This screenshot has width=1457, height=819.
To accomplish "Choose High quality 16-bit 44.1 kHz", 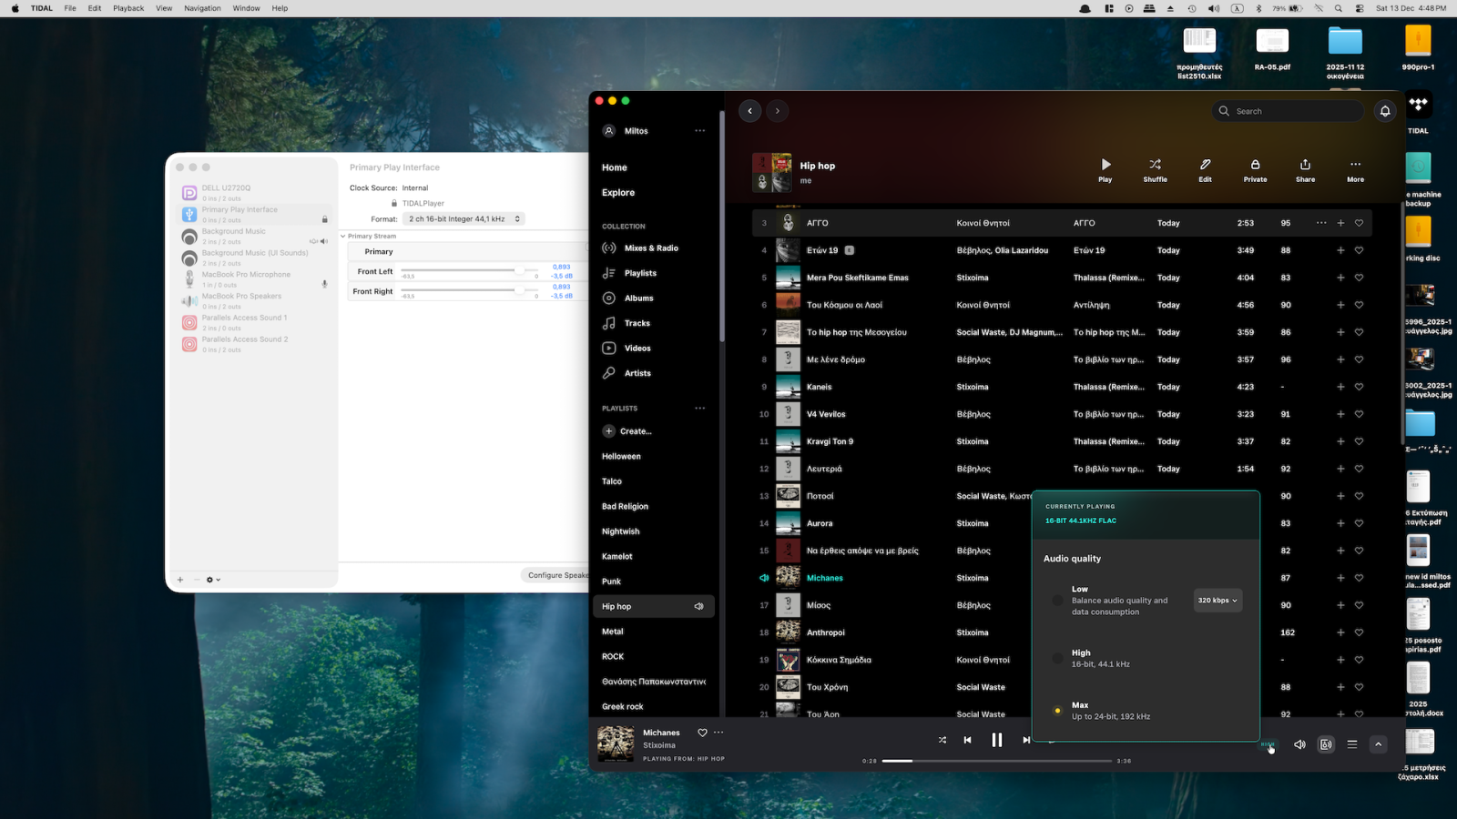I will [x=1057, y=658].
